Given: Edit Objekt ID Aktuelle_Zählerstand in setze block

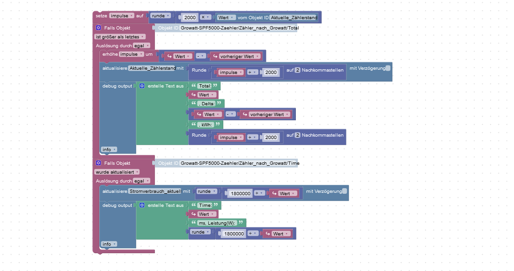Looking at the screenshot, I should 294,17.
